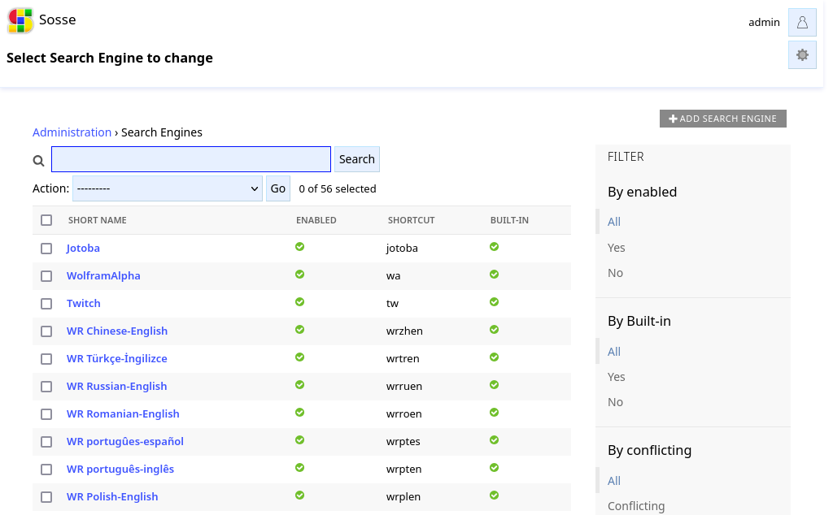Check the WR Chinese-English row checkbox

coord(46,331)
